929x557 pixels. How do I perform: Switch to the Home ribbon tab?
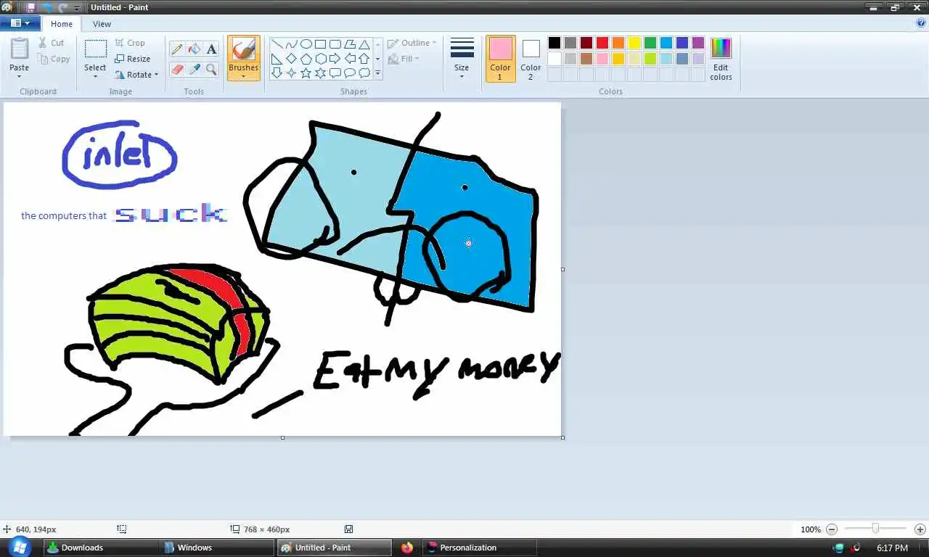pyautogui.click(x=62, y=24)
